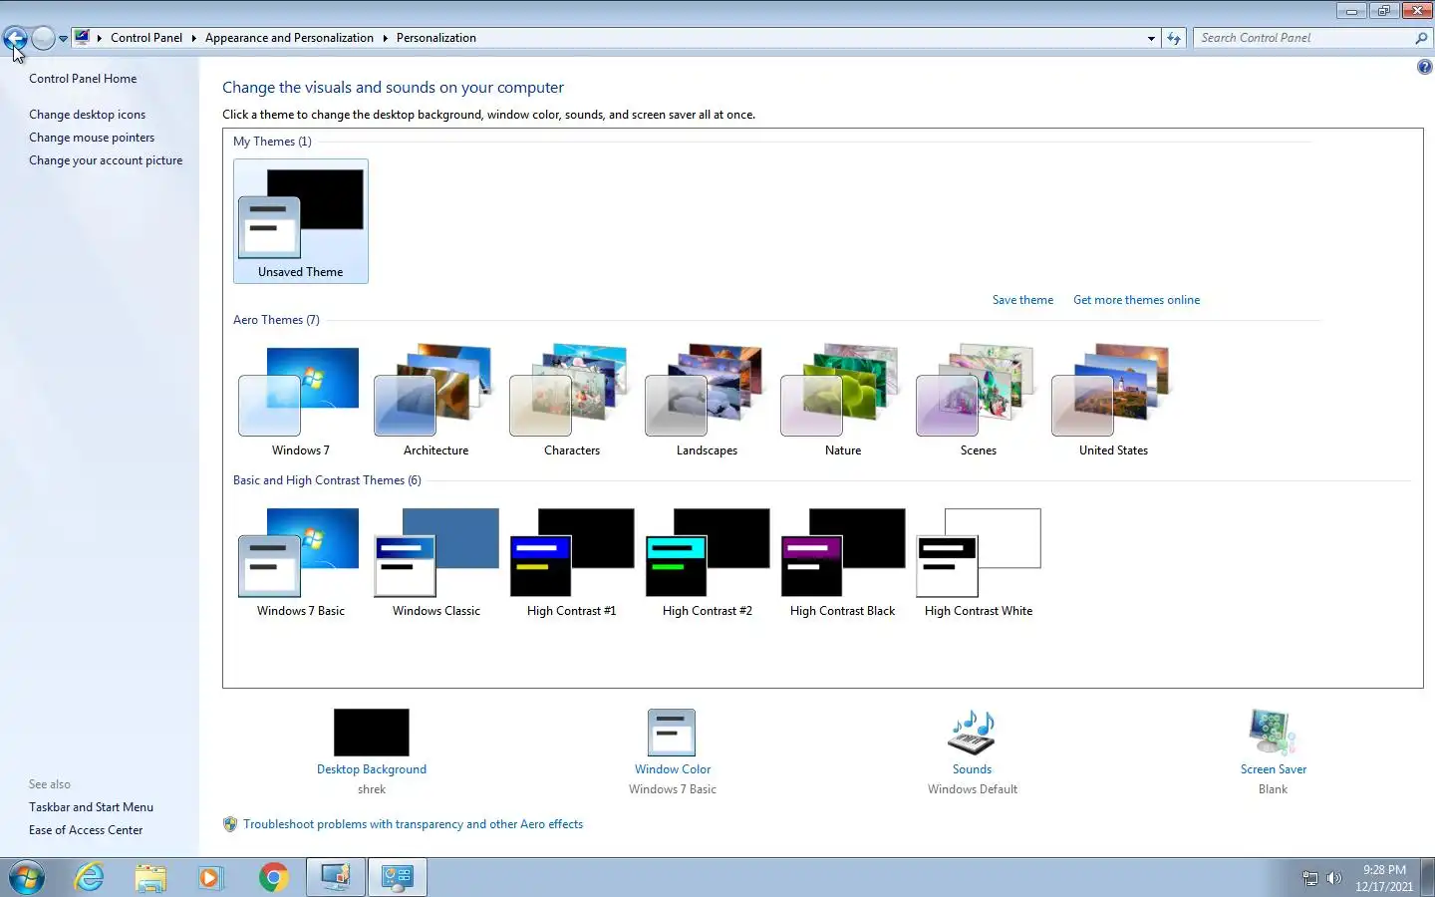Viewport: 1435px width, 897px height.
Task: Open Taskbar and Start Menu link
Action: (x=91, y=807)
